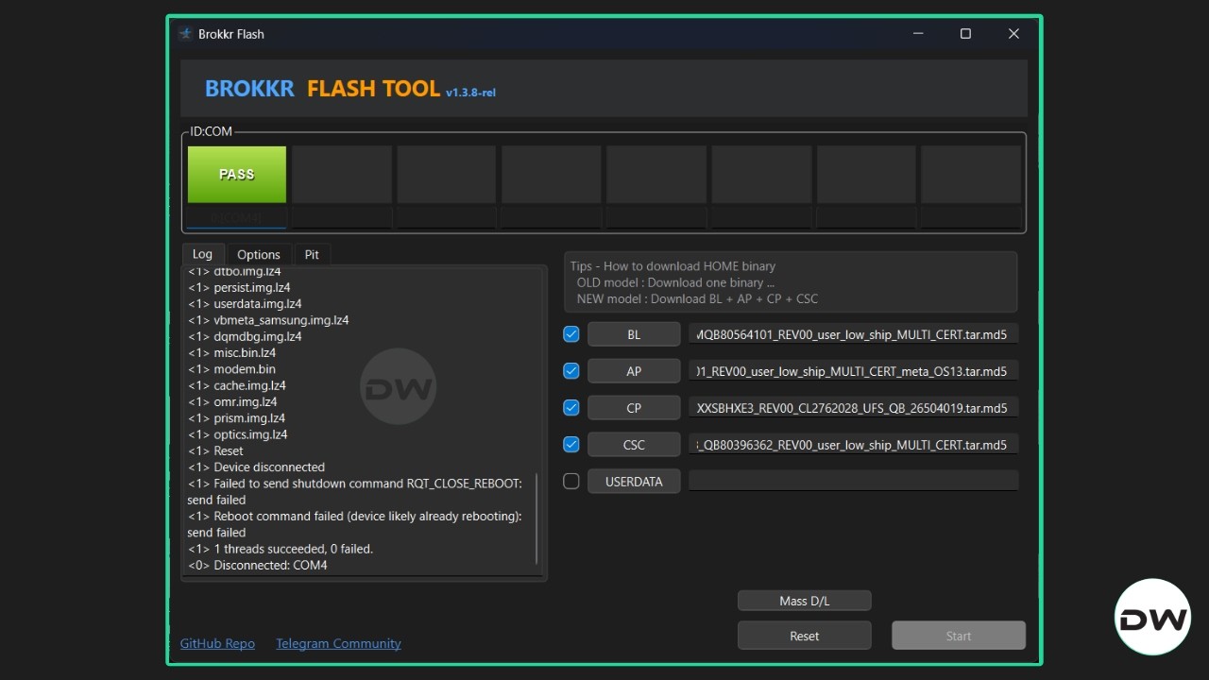This screenshot has width=1209, height=680.
Task: Open the Telegram Community link
Action: [x=338, y=643]
